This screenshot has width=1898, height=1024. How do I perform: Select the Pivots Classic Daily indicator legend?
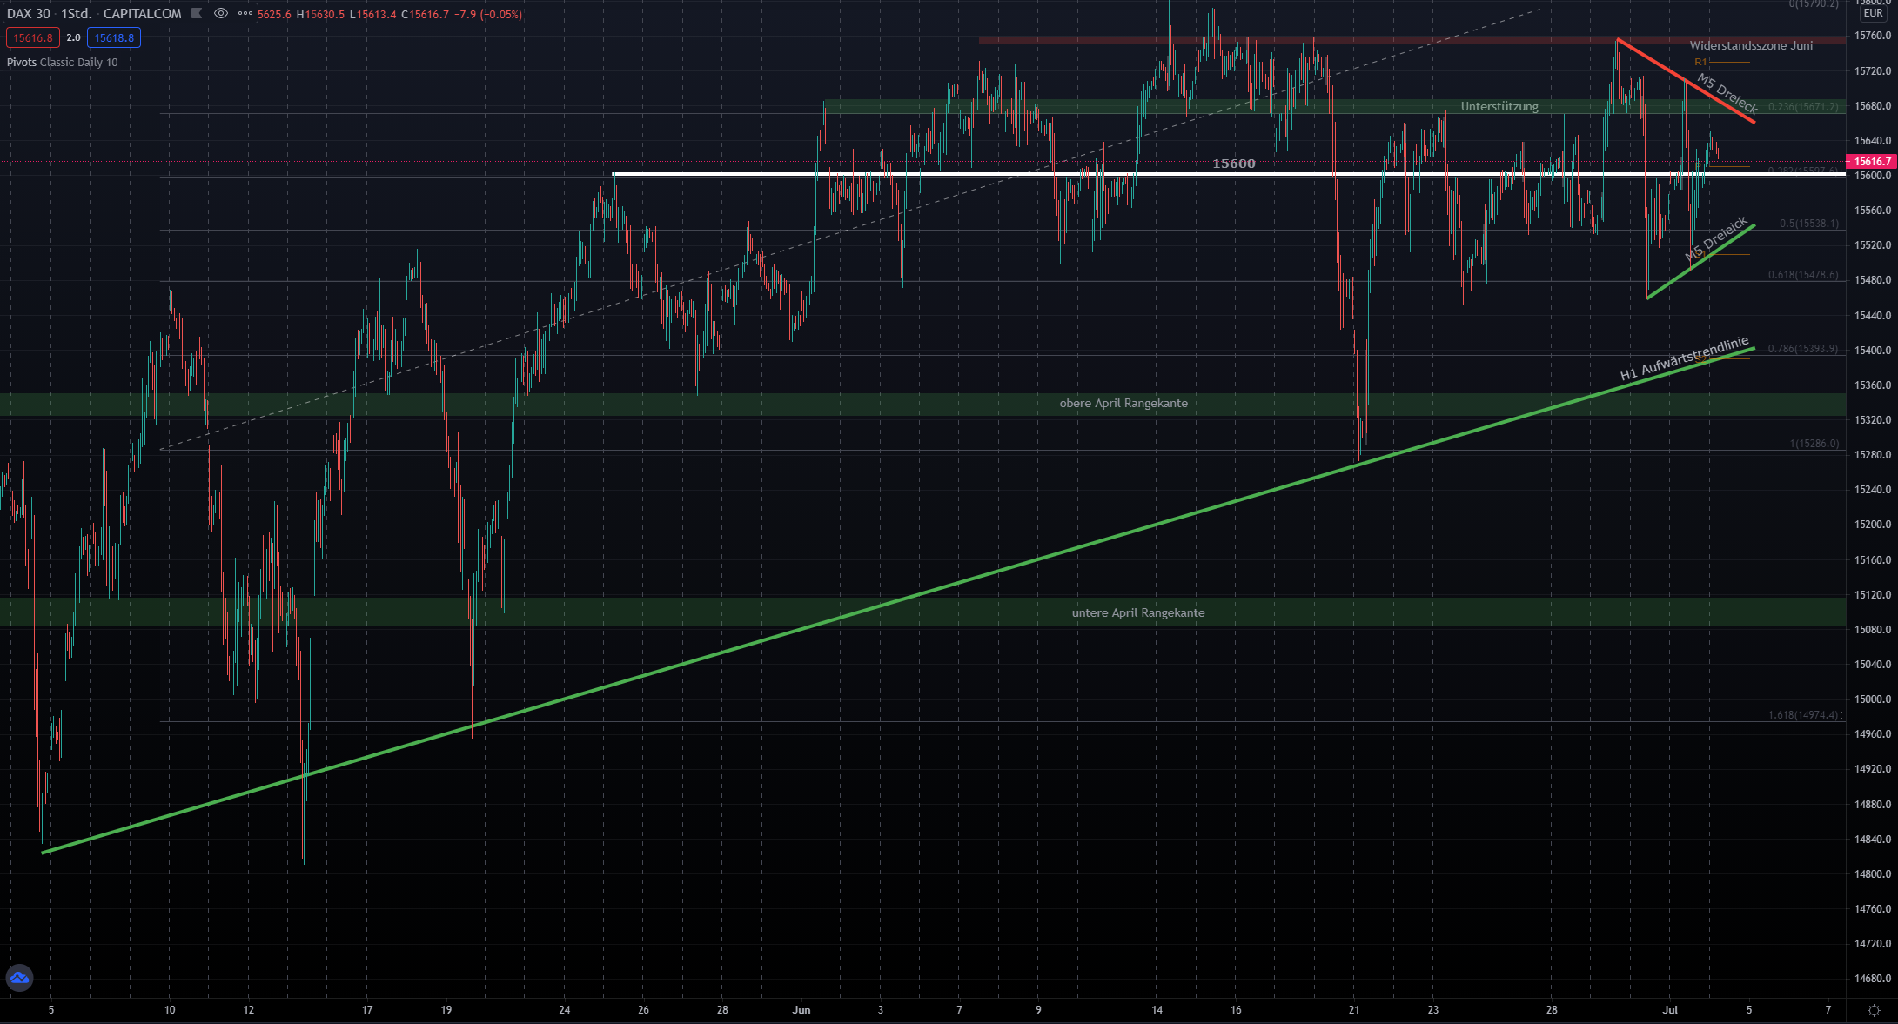(x=62, y=62)
